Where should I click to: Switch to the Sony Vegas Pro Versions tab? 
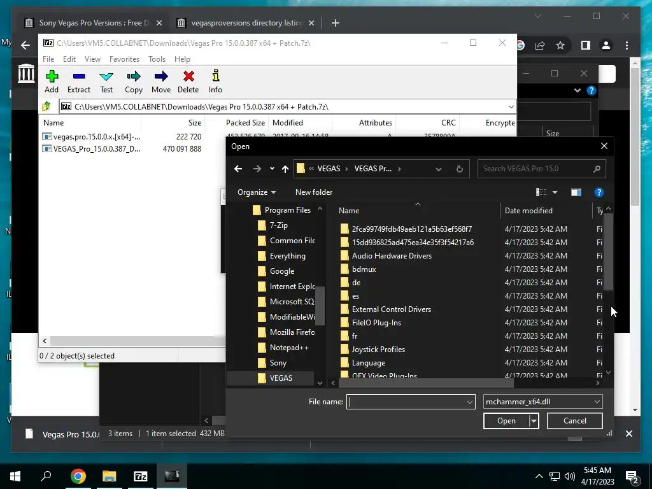tap(94, 23)
